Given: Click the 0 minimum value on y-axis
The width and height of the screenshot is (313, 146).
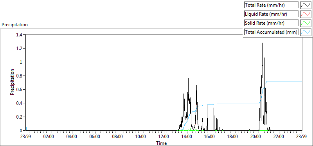Looking at the screenshot, I should click(x=22, y=131).
